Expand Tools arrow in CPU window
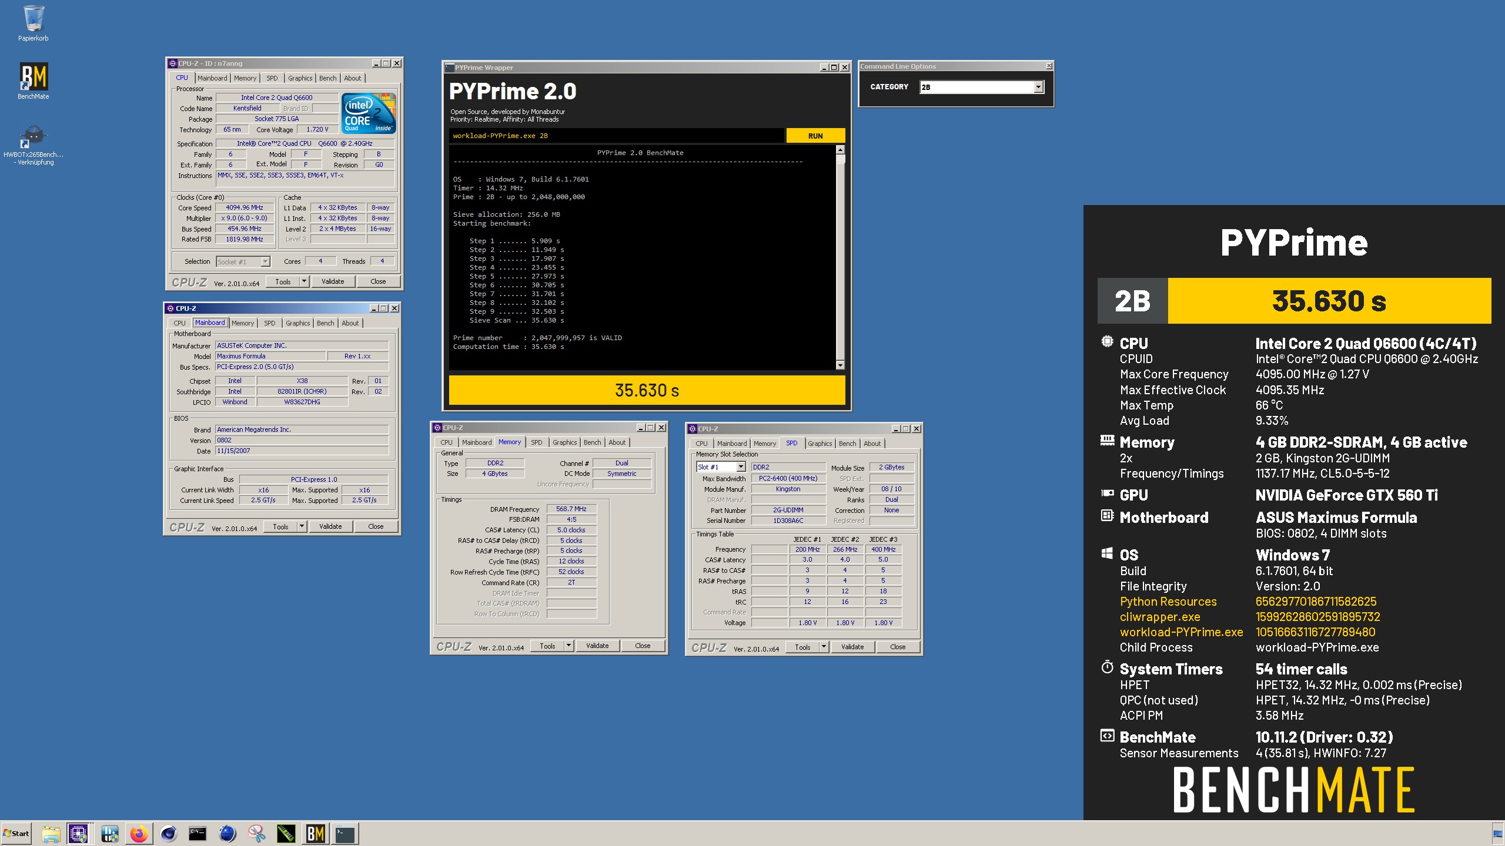Viewport: 1505px width, 846px height. point(304,281)
